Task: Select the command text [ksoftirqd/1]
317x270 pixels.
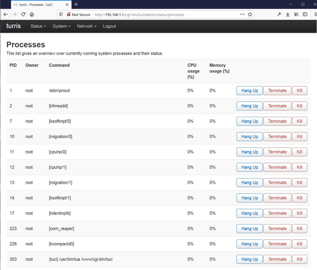Action: [x=60, y=198]
